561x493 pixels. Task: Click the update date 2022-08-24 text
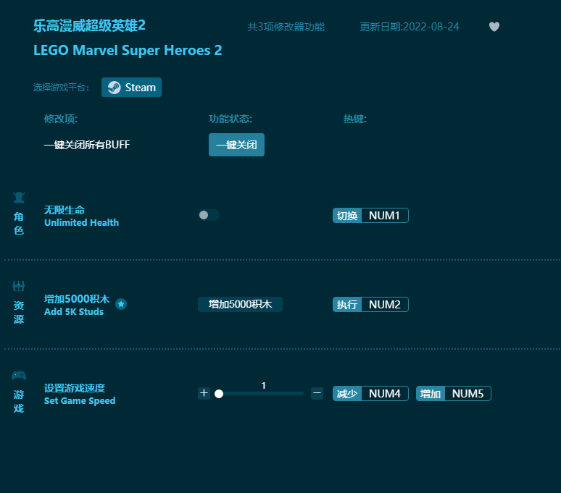pyautogui.click(x=410, y=27)
